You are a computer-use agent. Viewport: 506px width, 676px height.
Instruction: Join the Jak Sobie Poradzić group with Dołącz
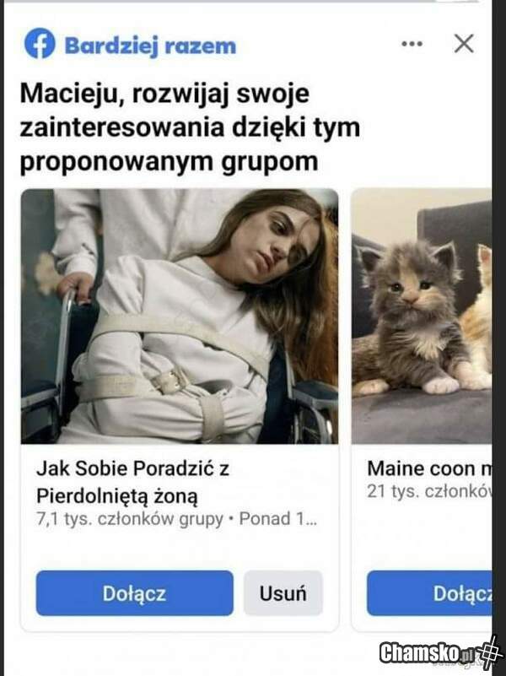[134, 593]
